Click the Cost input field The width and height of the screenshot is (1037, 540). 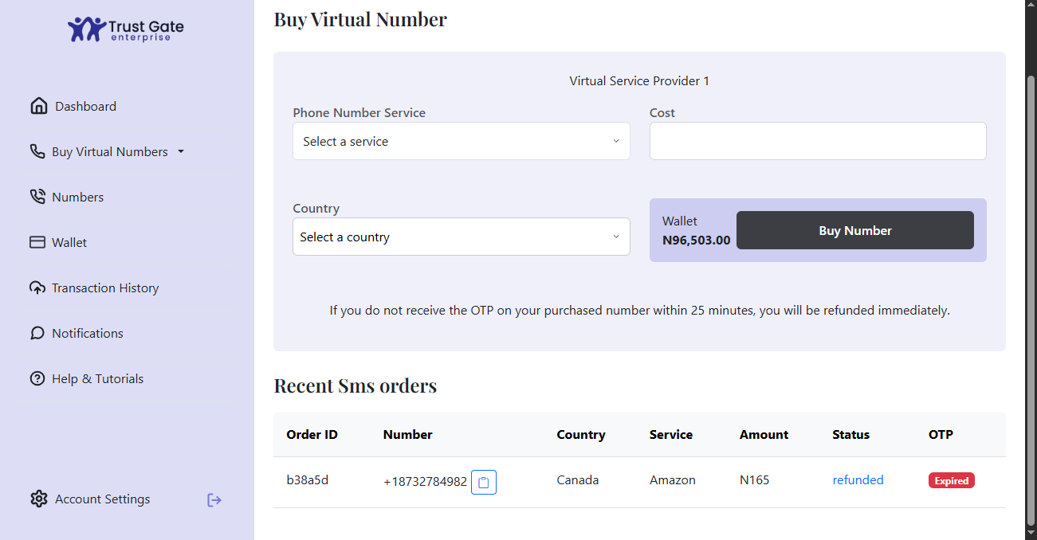coord(818,141)
